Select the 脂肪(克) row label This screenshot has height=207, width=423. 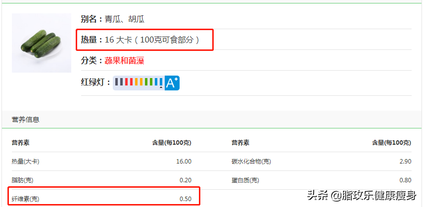pos(22,180)
